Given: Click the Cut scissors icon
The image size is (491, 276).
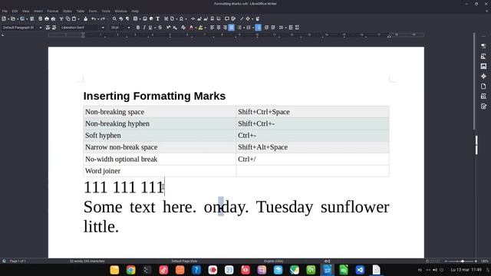Looking at the screenshot, I should [x=61, y=18].
